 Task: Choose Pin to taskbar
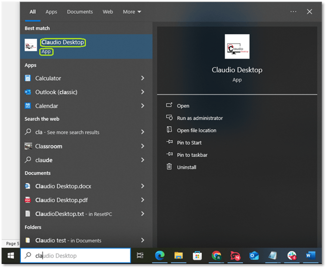coord(192,155)
